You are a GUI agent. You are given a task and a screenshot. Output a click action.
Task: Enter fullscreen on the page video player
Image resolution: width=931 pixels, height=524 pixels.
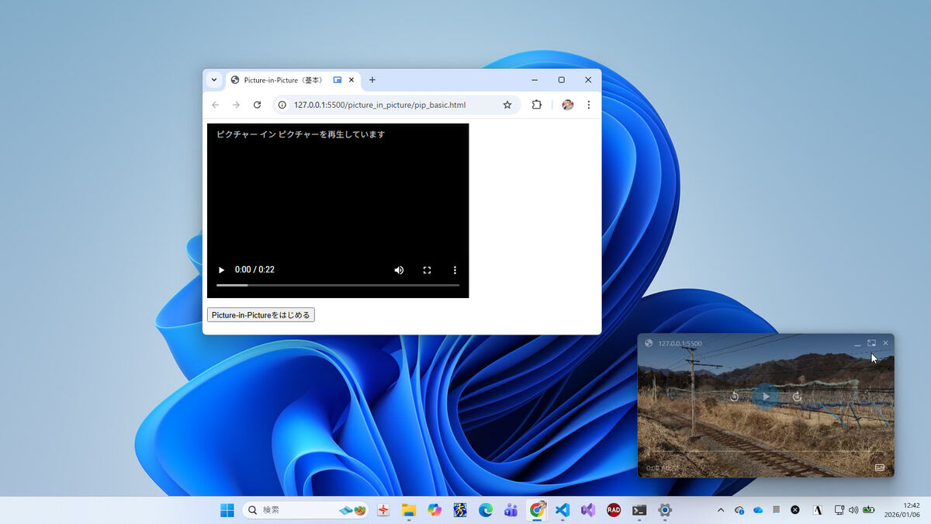[427, 270]
